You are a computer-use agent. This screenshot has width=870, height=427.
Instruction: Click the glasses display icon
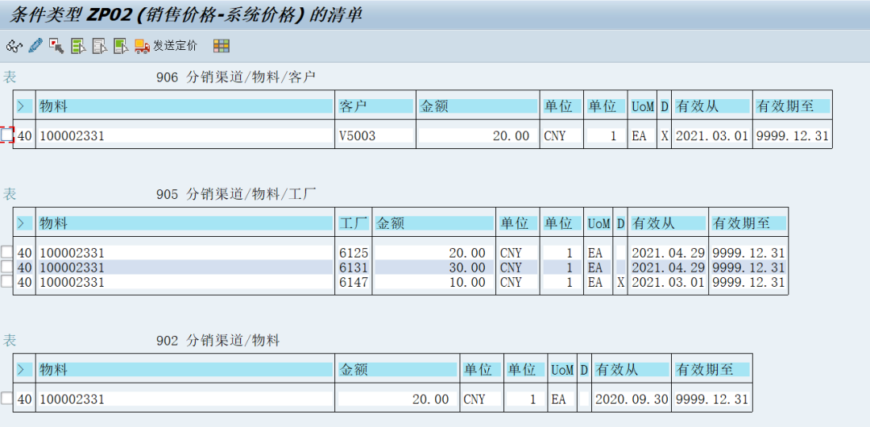[x=14, y=46]
